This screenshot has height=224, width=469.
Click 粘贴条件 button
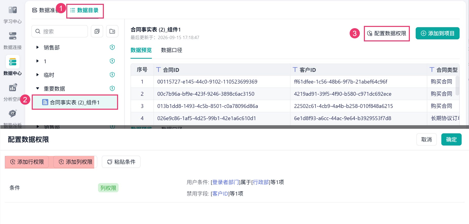tap(121, 162)
